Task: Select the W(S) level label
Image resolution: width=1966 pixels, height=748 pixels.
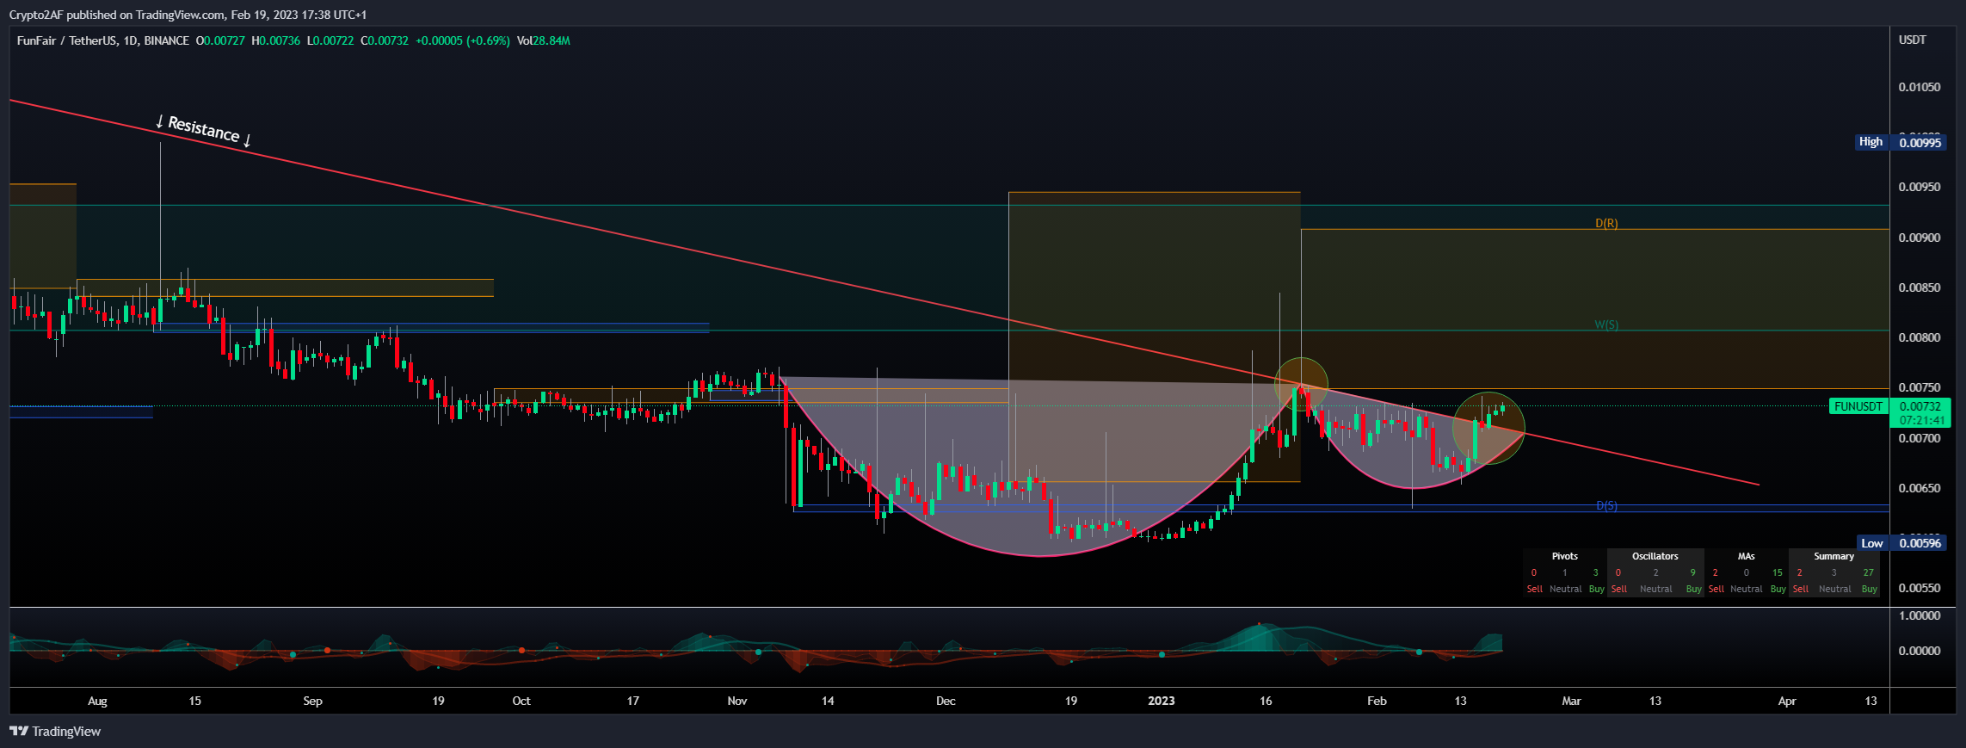Action: 1606,325
